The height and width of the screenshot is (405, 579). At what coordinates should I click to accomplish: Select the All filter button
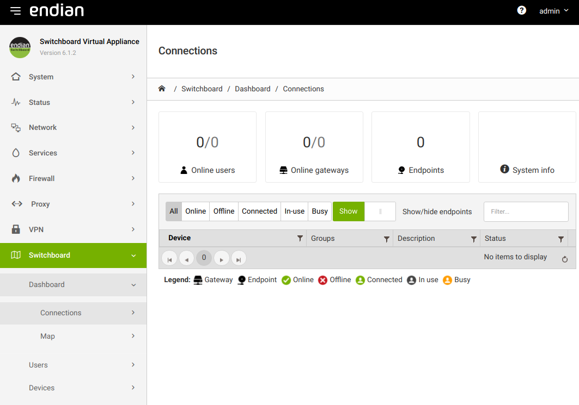(174, 211)
